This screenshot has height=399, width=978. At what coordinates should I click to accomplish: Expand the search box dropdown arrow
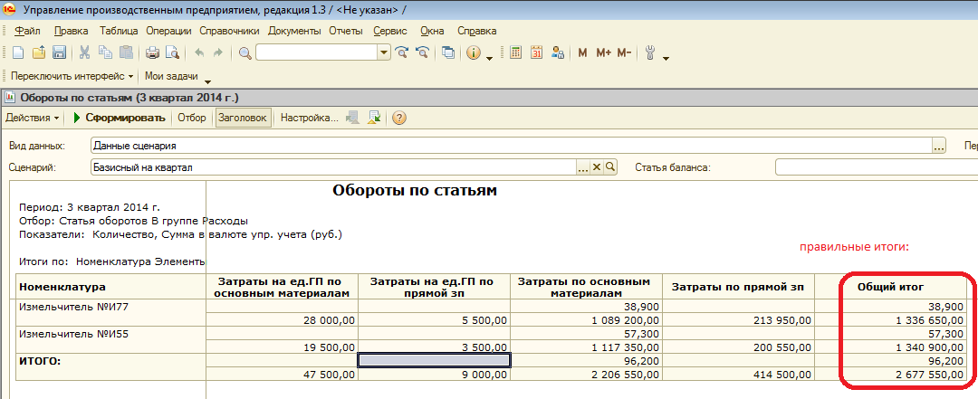pyautogui.click(x=384, y=52)
